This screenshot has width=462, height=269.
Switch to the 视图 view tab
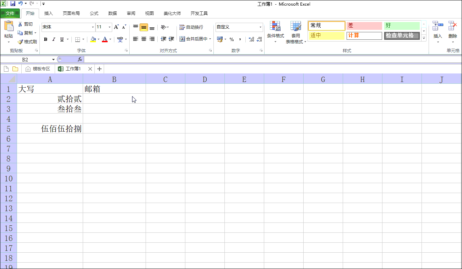tap(150, 13)
